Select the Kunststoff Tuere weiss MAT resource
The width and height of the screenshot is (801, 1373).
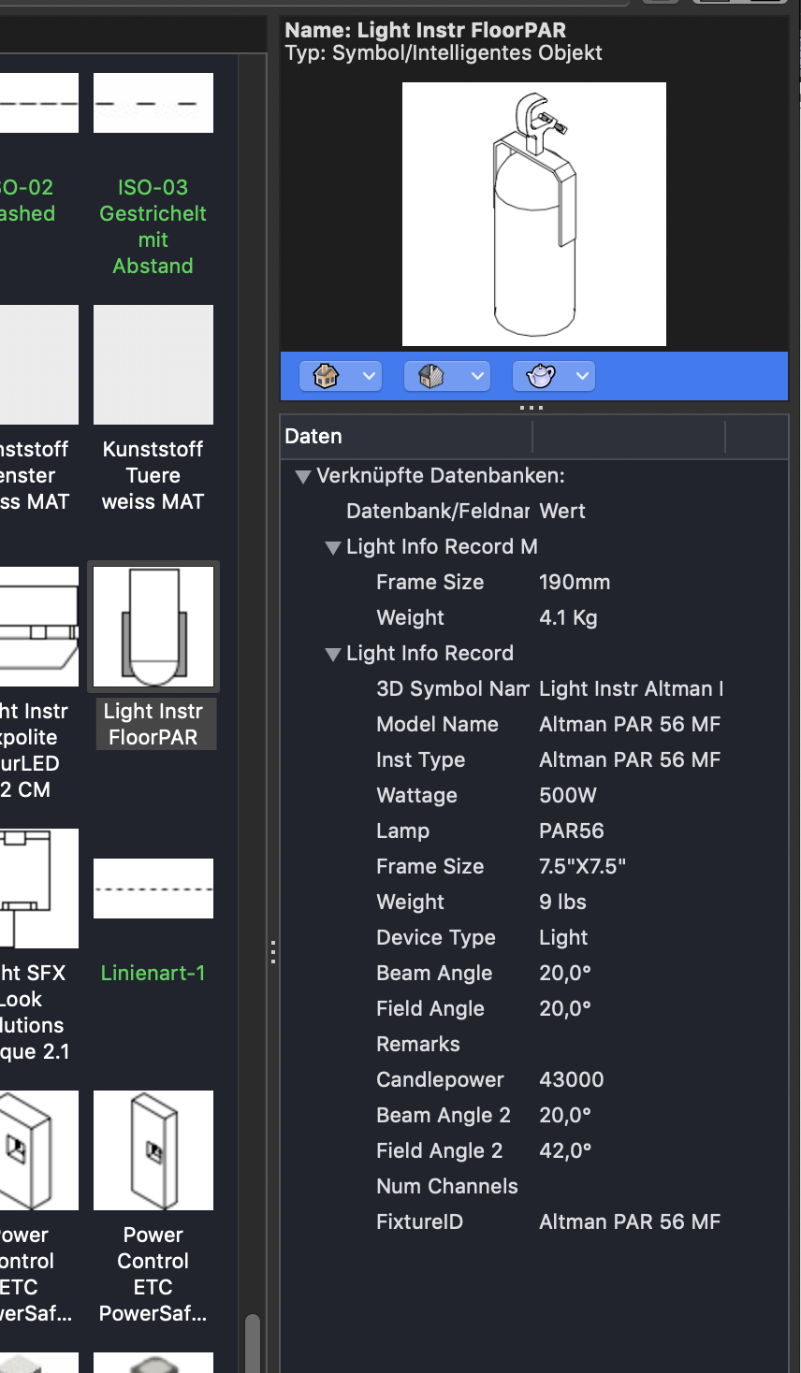153,365
